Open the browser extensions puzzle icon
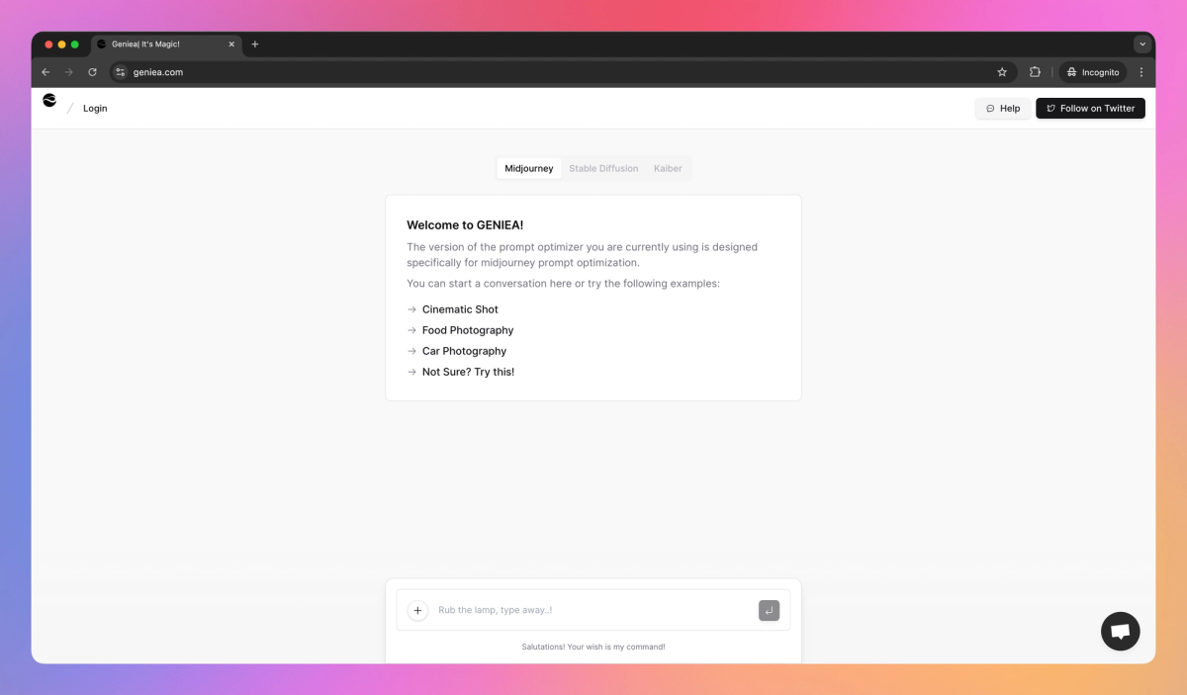The width and height of the screenshot is (1187, 695). click(1034, 71)
